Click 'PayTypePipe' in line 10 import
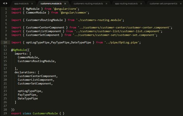Viewport: 183px width, 116px height. tap(60, 43)
